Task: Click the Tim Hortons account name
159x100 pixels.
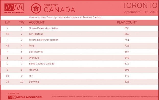Action: (x=36, y=34)
